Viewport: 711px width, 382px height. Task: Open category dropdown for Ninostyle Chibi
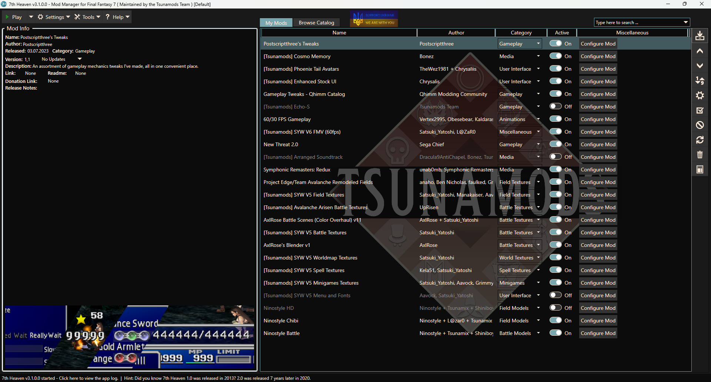(538, 321)
